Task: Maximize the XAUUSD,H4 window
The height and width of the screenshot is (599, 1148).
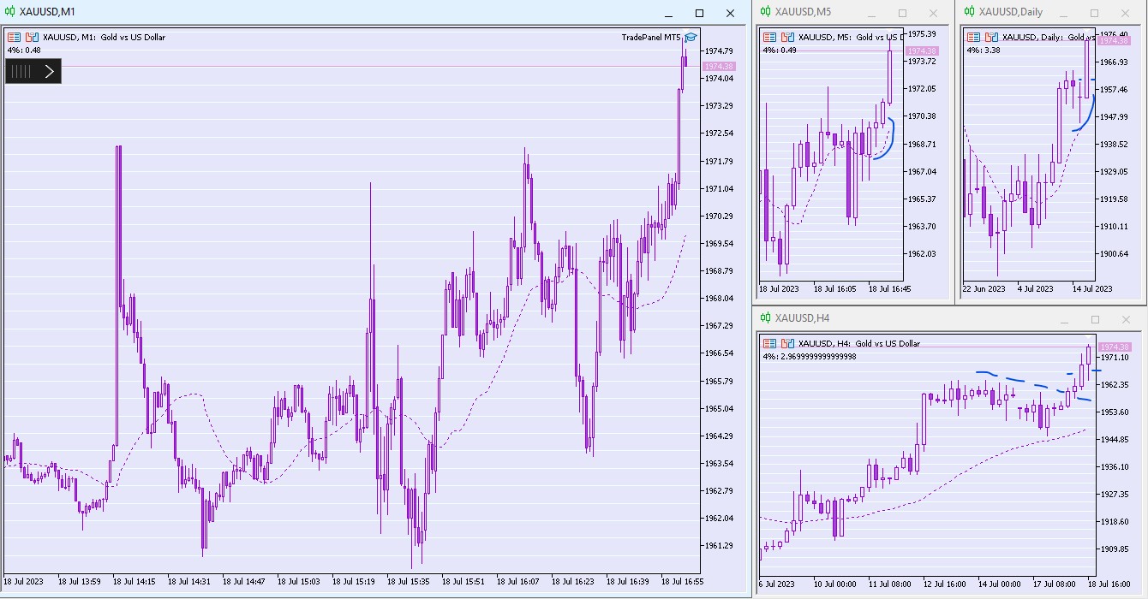Action: 1095,319
